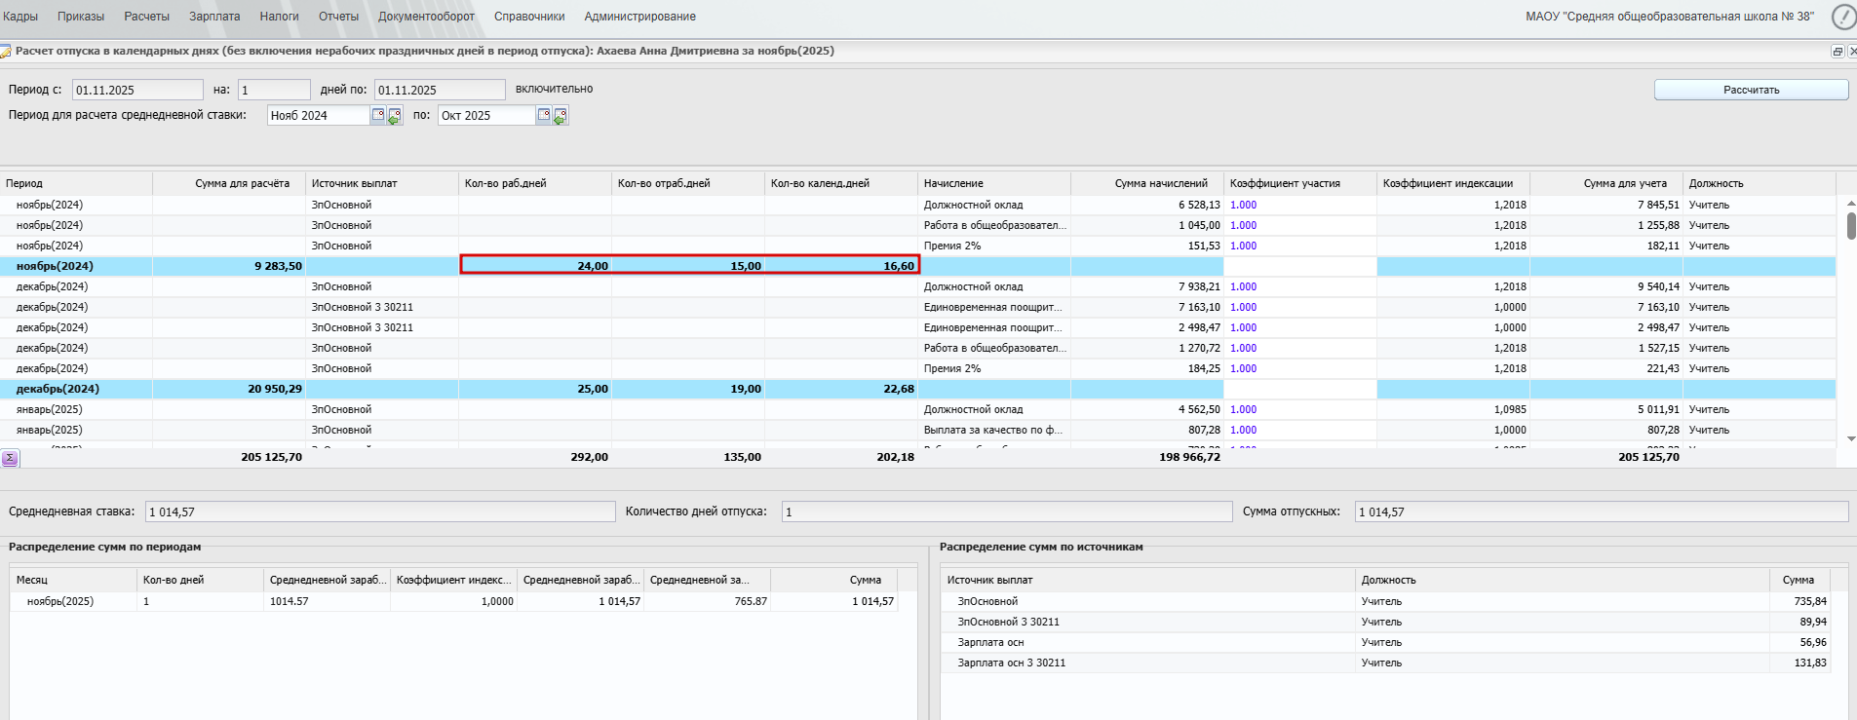Click the exclamation notification icon at top right

click(x=1843, y=17)
